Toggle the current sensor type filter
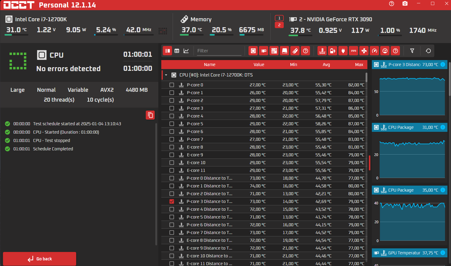Viewport: 451px width, 266px height. (x=354, y=51)
